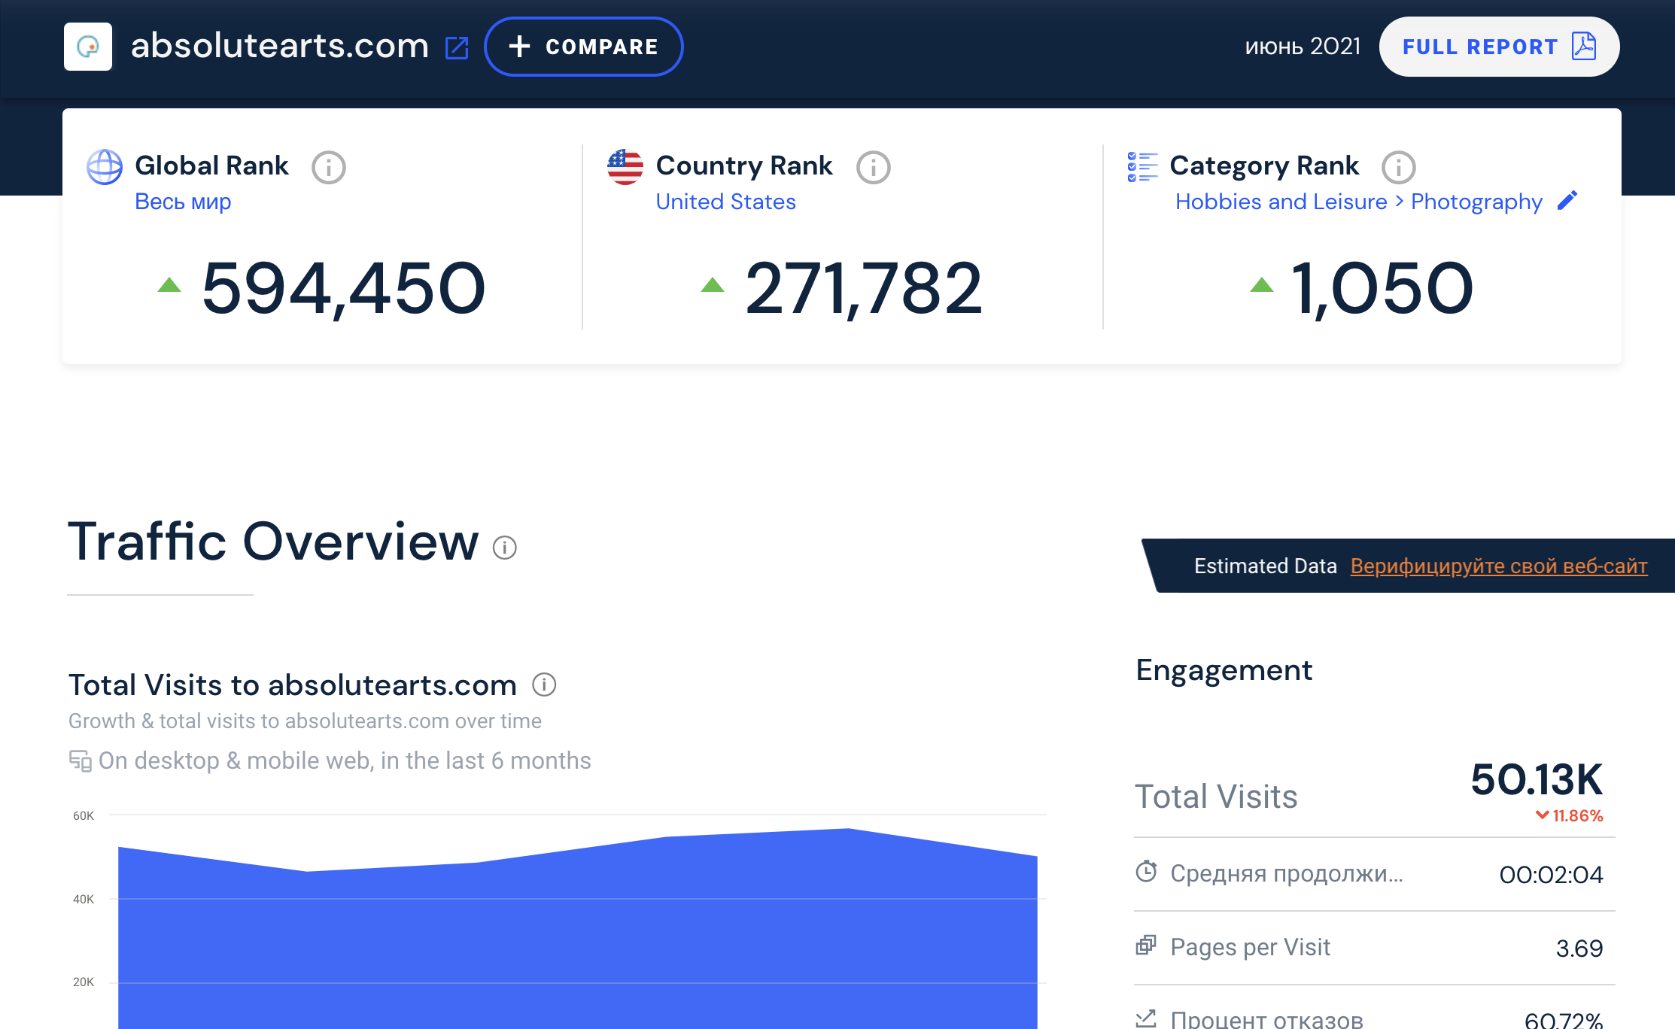The width and height of the screenshot is (1675, 1029).
Task: Click the июнь 2021 date label
Action: coord(1303,47)
